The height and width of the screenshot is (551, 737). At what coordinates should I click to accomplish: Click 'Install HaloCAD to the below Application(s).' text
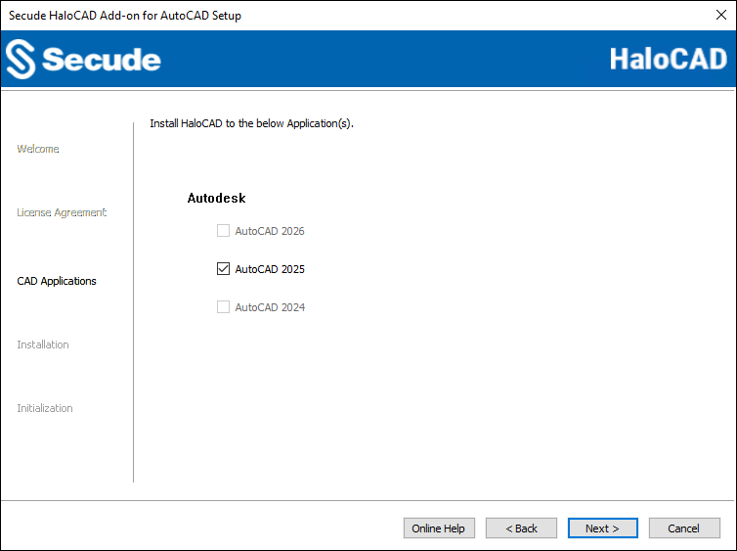pos(251,123)
